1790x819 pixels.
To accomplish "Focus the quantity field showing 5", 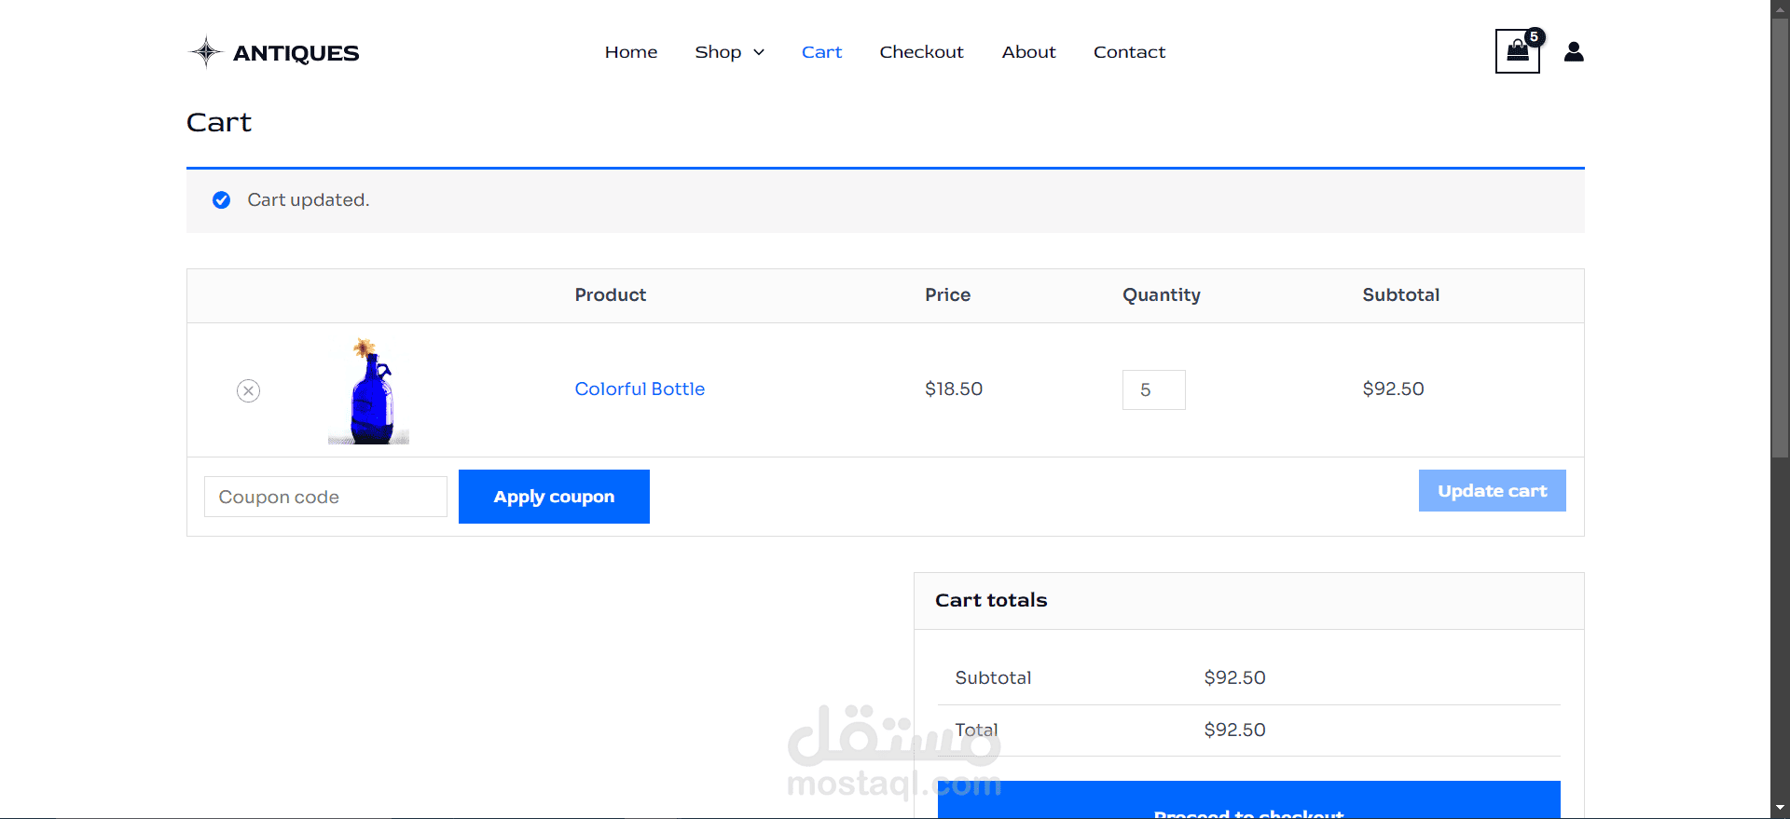I will pos(1154,389).
